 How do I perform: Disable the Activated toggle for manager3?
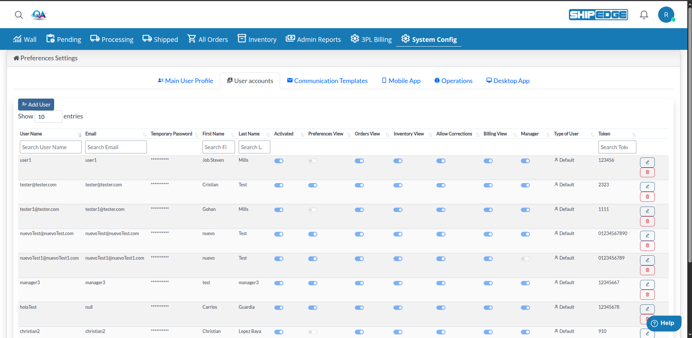[279, 283]
